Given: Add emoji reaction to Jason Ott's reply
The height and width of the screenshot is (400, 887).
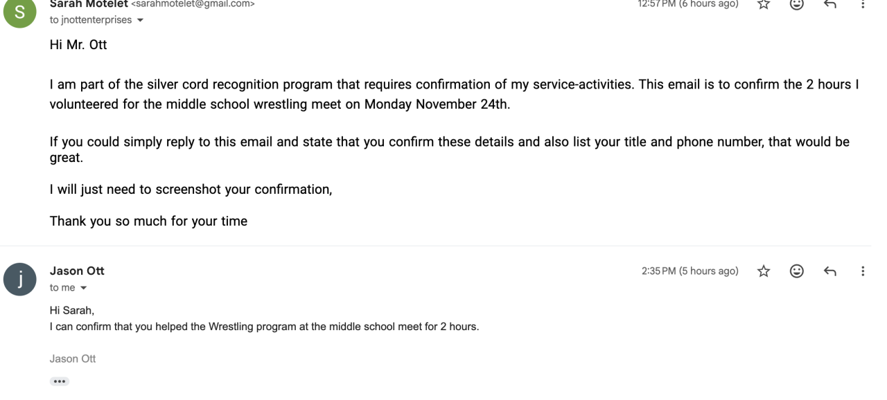Looking at the screenshot, I should pyautogui.click(x=797, y=271).
